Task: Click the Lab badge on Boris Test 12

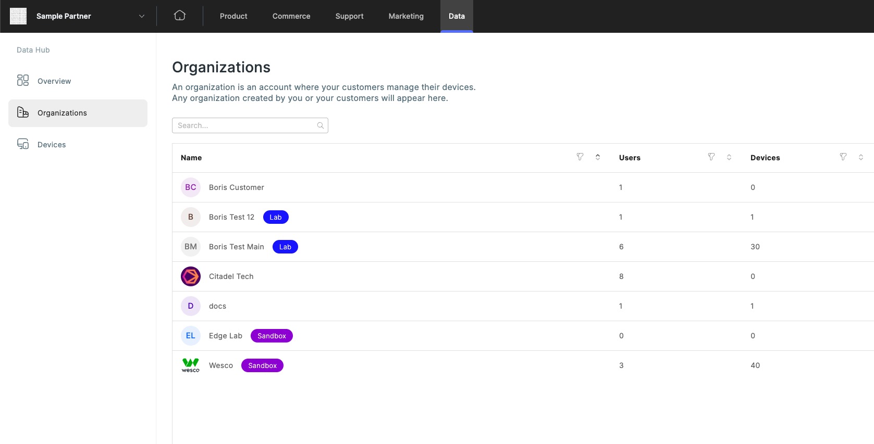Action: [276, 217]
